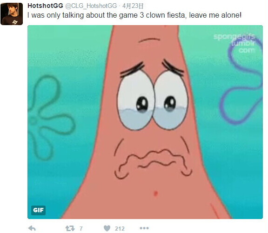Click the purple flower outline in GIF

241,80
